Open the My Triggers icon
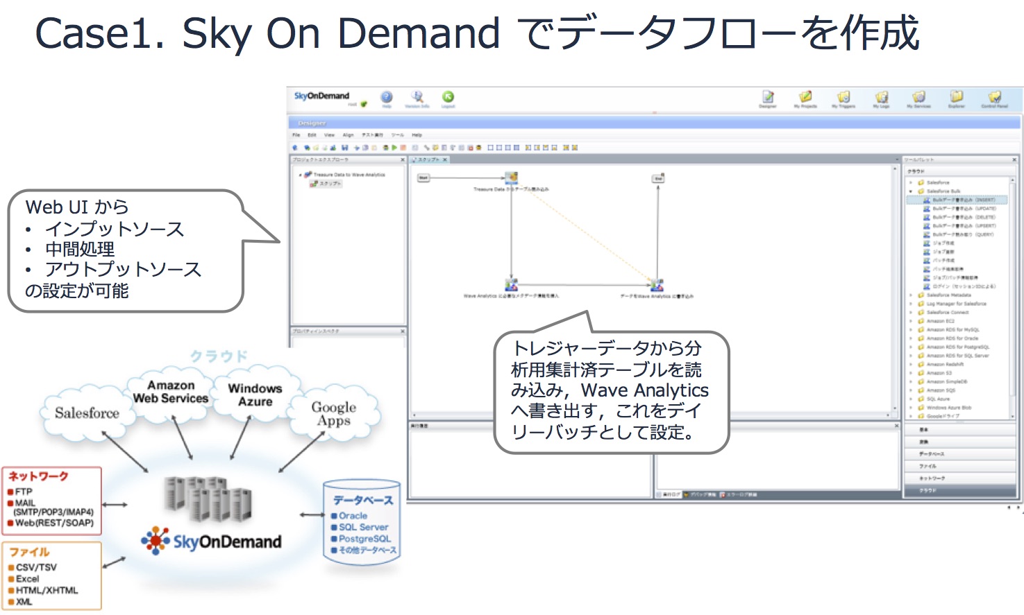This screenshot has width=1024, height=615. click(x=843, y=97)
